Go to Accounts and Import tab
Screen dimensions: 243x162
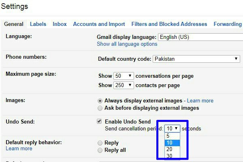[x=99, y=24]
